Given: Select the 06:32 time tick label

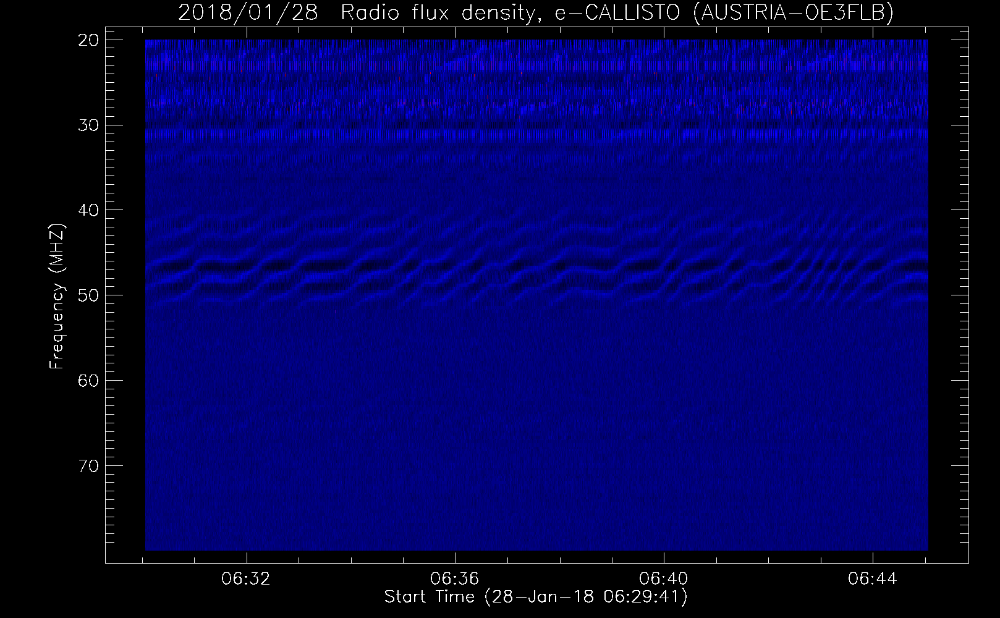Looking at the screenshot, I should tap(247, 579).
